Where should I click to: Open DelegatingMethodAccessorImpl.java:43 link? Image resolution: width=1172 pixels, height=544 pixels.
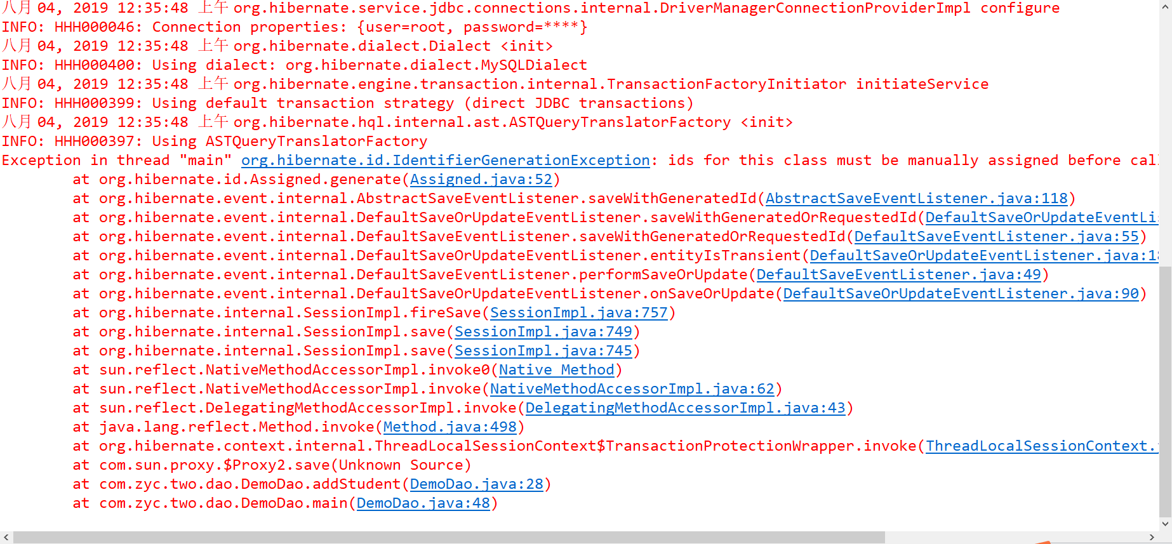click(x=686, y=408)
